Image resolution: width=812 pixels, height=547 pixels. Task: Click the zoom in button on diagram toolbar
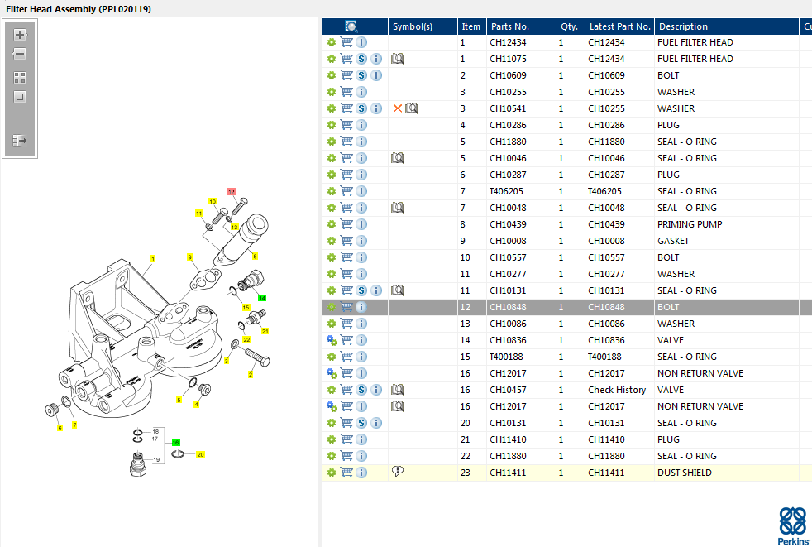(20, 35)
